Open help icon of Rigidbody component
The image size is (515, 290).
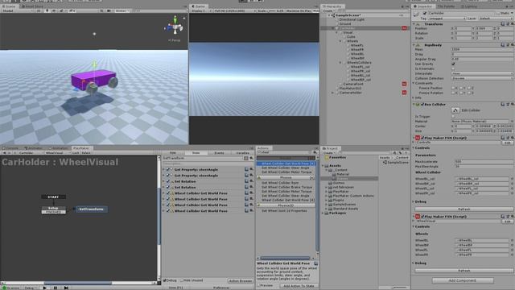tap(502, 45)
